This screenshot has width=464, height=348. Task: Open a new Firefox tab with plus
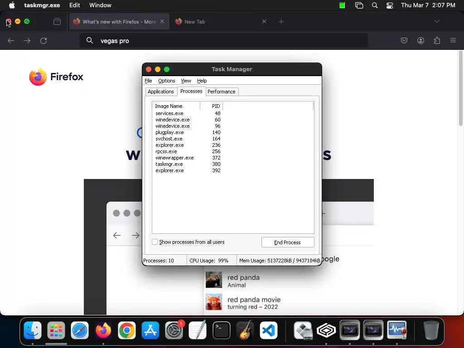(x=281, y=22)
